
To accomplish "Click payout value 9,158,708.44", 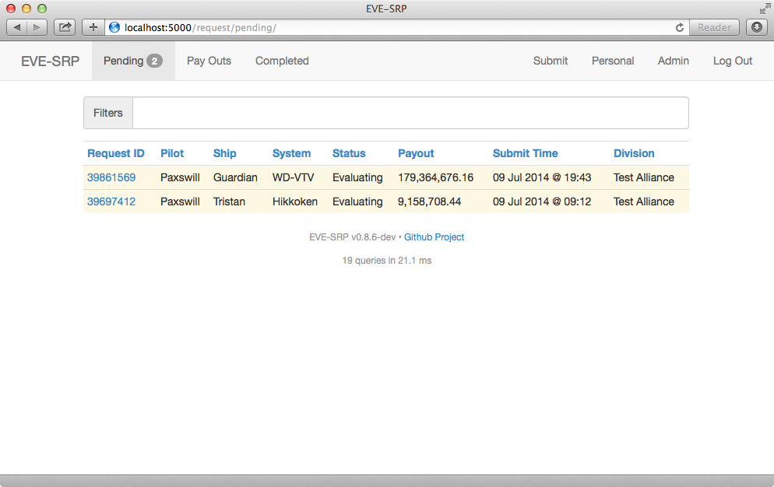I will pos(430,201).
